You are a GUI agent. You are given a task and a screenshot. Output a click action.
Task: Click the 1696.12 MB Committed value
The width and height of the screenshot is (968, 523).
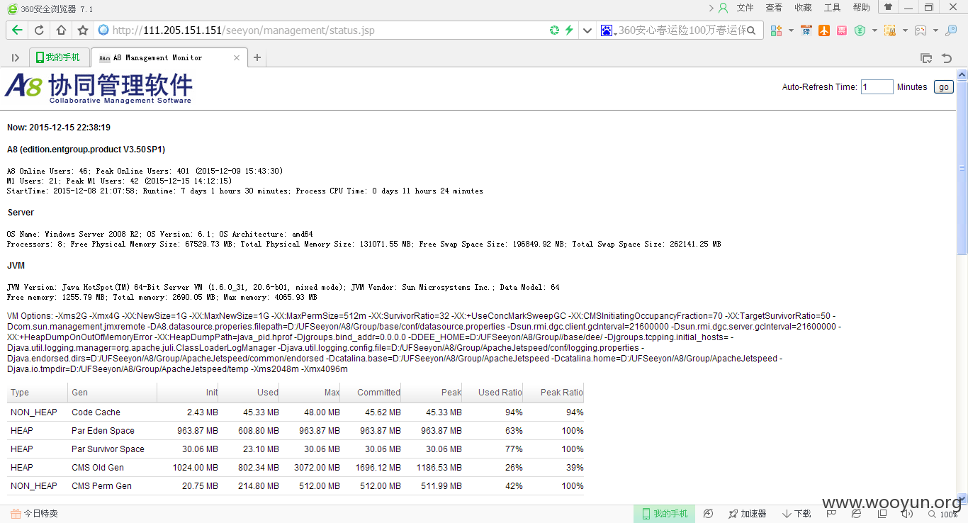[378, 468]
